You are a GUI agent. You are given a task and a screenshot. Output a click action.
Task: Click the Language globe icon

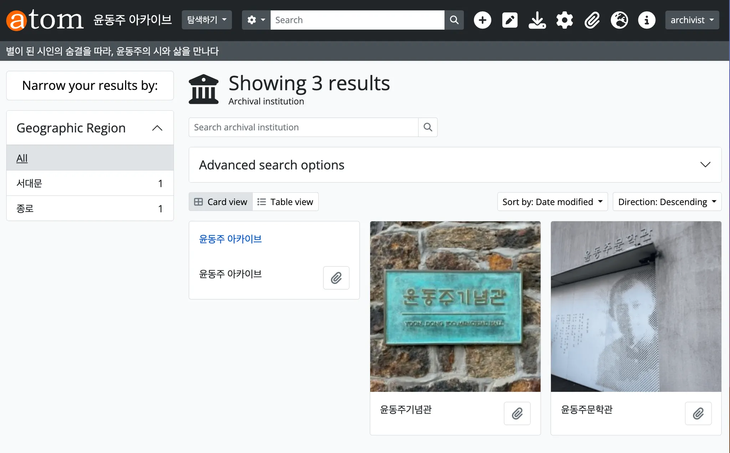coord(620,20)
